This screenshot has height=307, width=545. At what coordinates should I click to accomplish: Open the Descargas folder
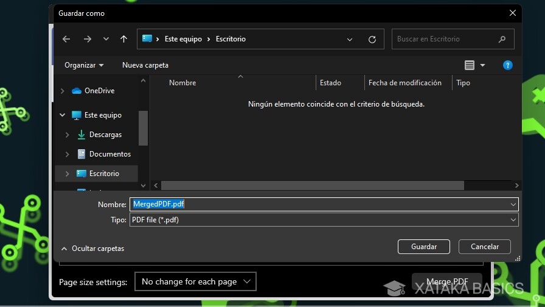(105, 135)
